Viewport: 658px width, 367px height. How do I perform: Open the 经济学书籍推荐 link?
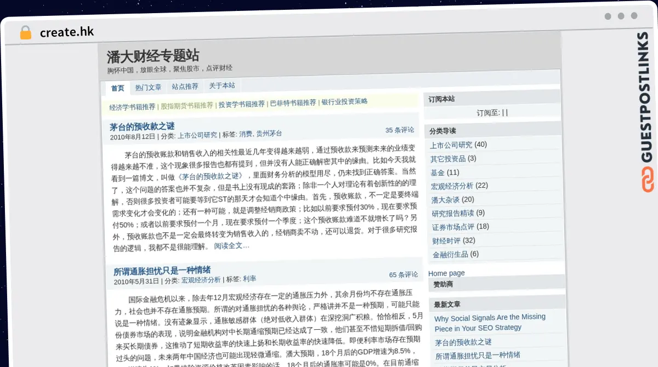(132, 107)
